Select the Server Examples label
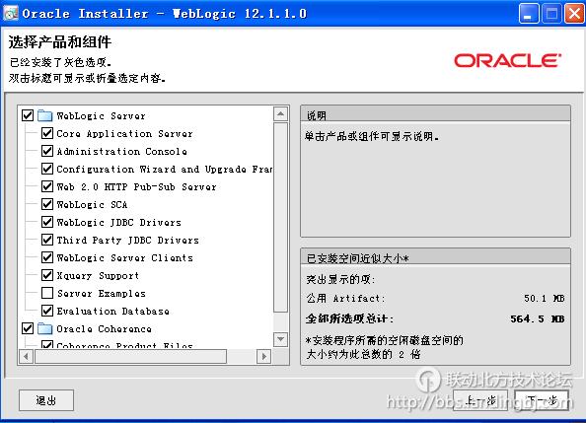The image size is (586, 423). pos(101,293)
